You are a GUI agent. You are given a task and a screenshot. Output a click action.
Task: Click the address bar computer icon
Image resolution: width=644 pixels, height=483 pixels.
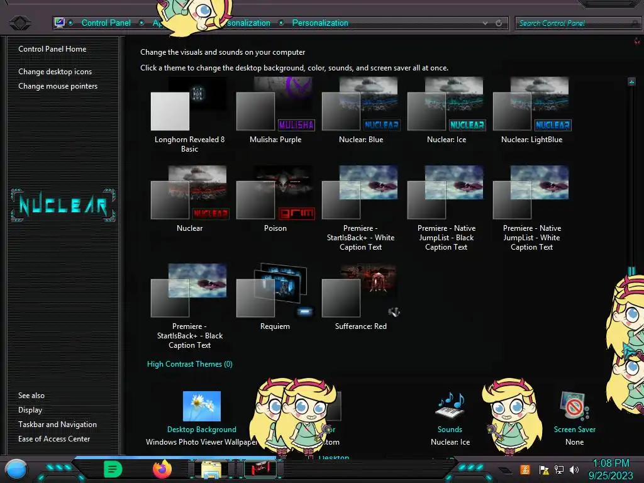point(60,23)
